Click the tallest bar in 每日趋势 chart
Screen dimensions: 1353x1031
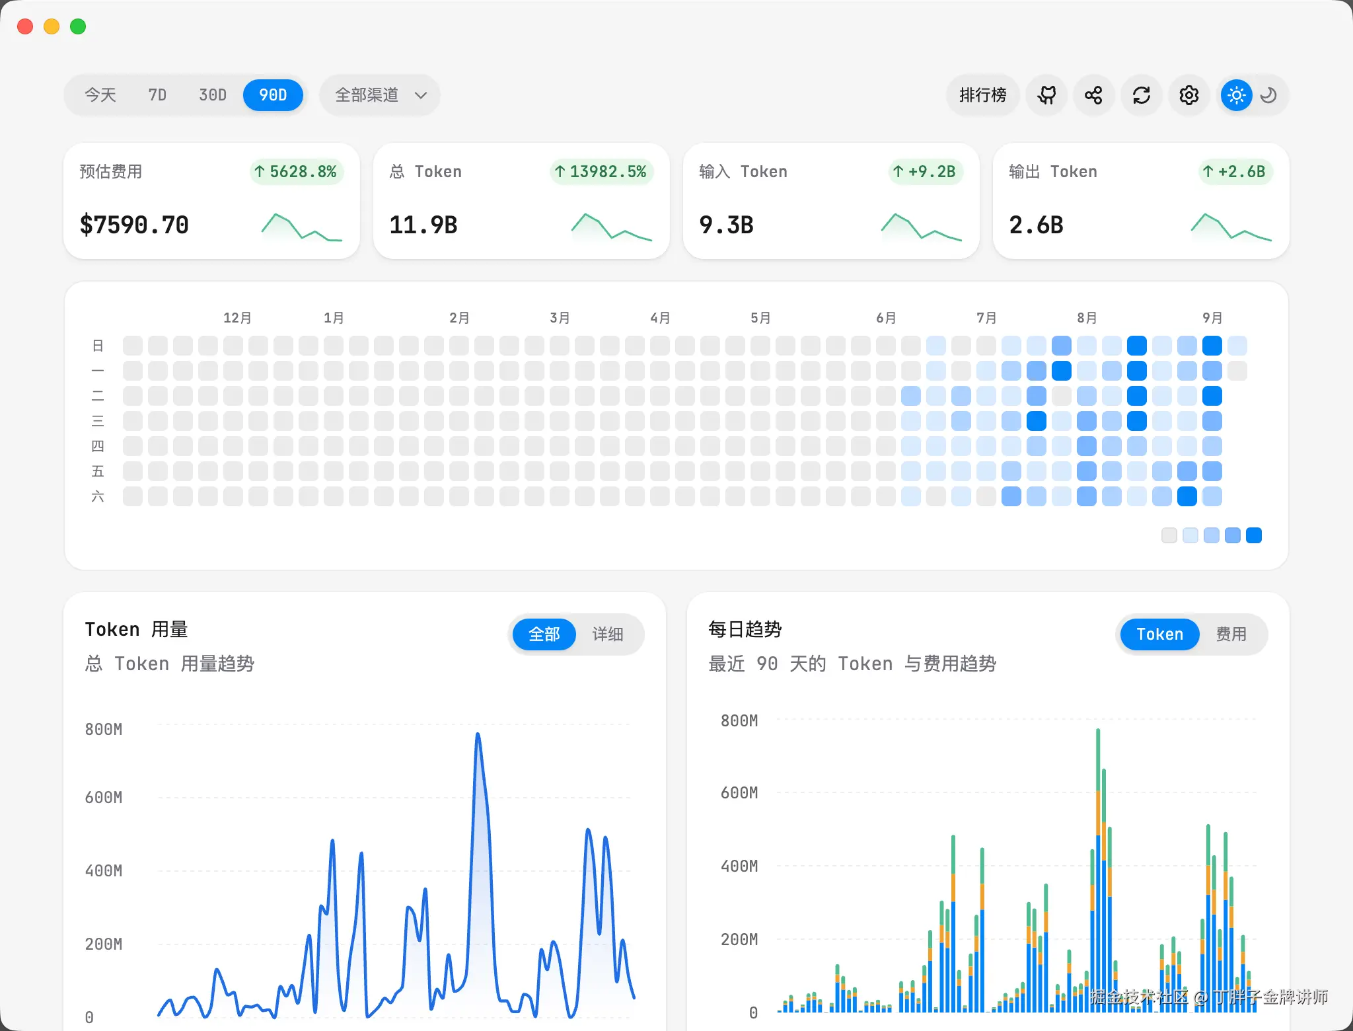click(x=1098, y=870)
